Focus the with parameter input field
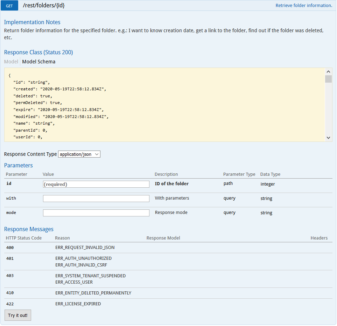 [x=96, y=199]
